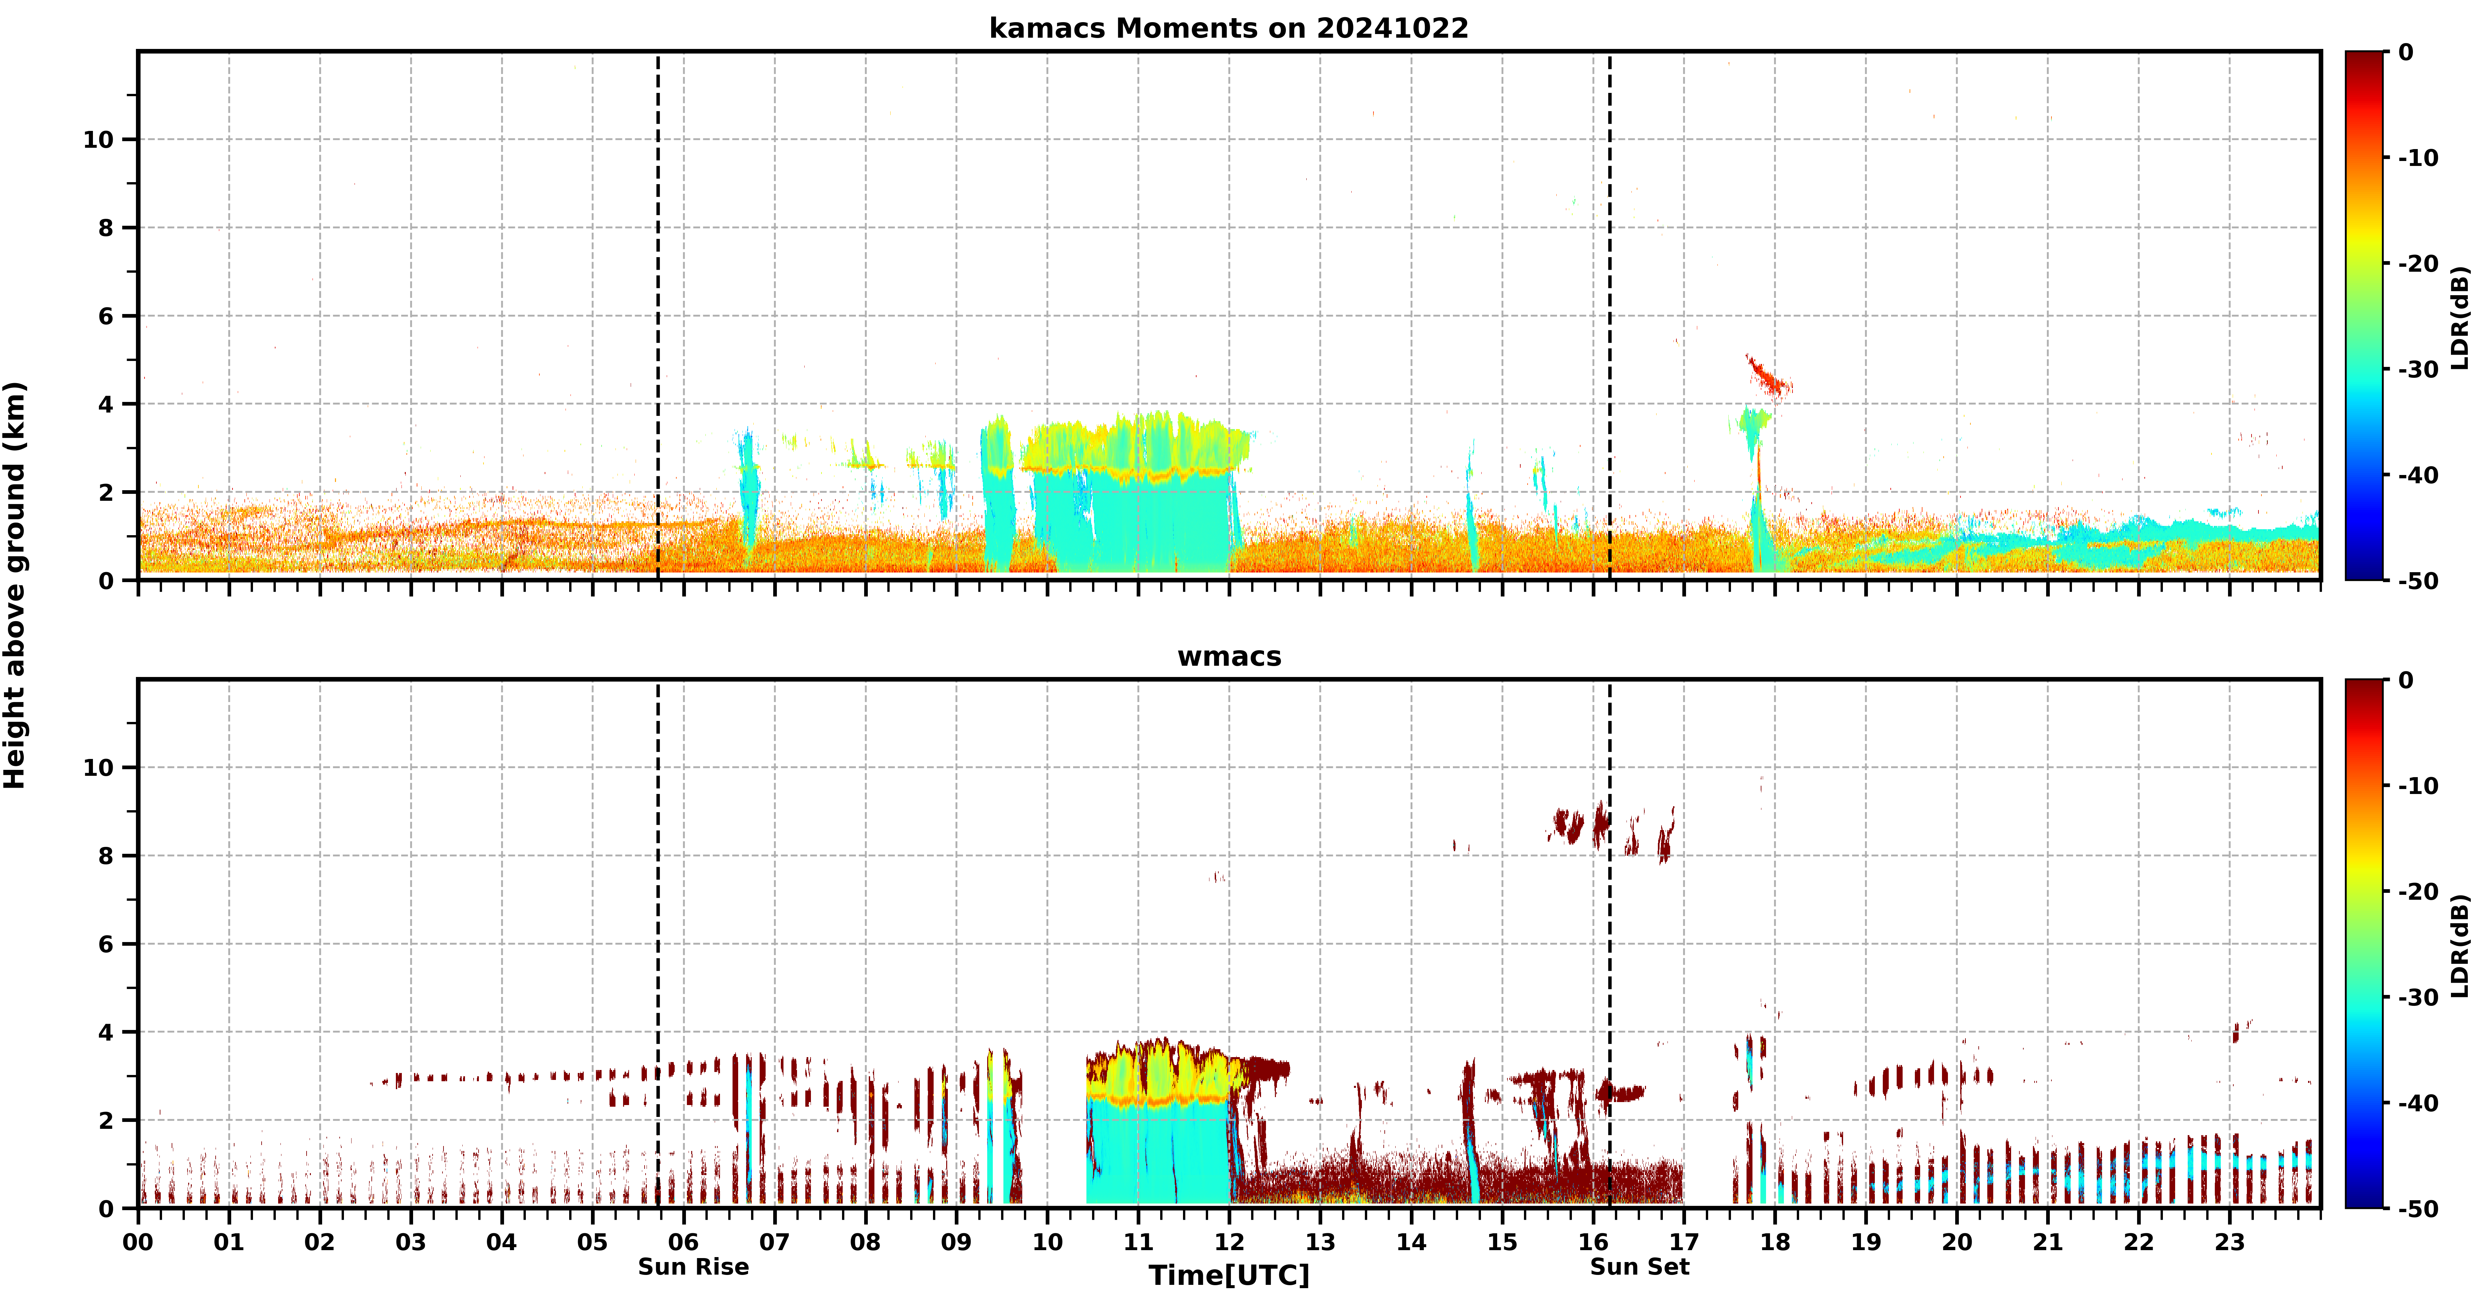
Task: Click the 'Height above ground (km)' axis label
Action: pos(15,585)
